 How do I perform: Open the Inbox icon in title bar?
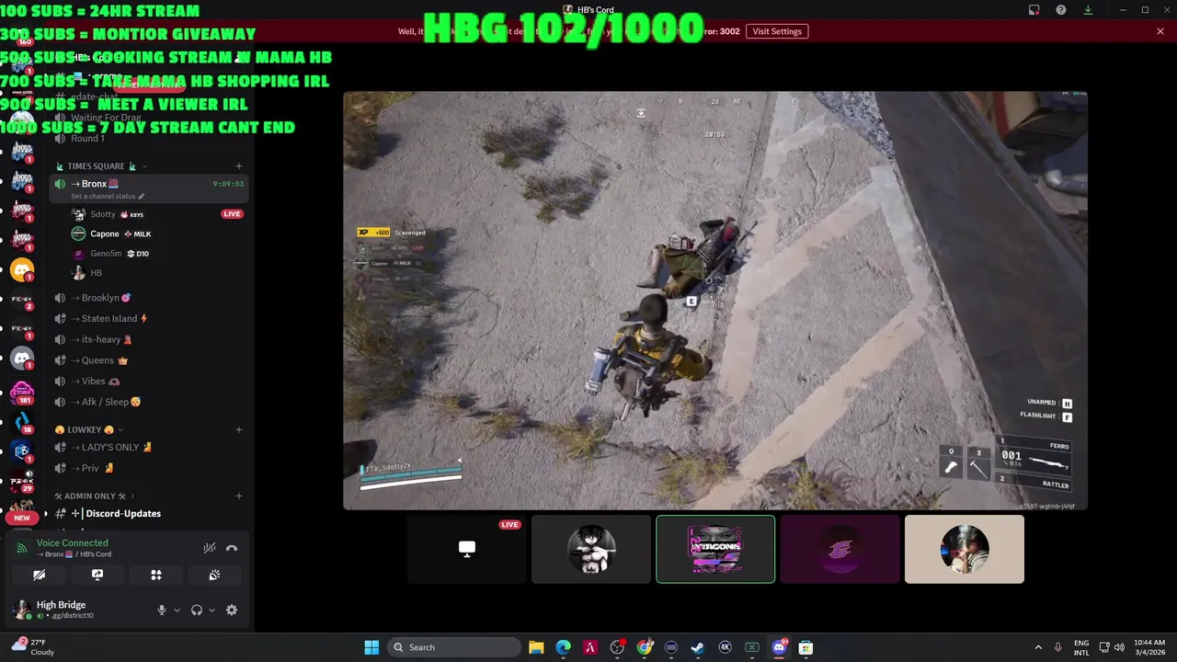click(1034, 10)
